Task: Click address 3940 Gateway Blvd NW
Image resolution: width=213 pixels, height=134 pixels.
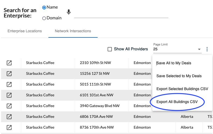Action: (x=100, y=106)
